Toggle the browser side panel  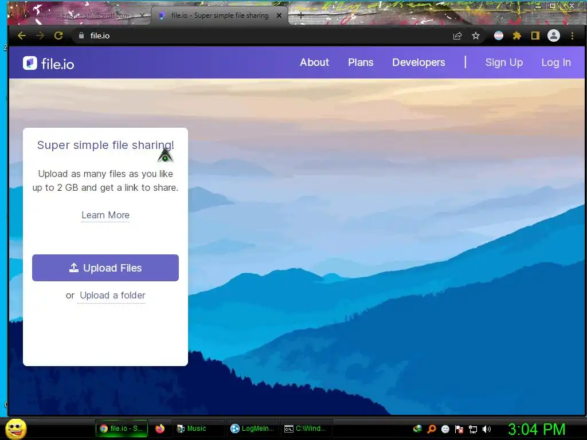[x=535, y=36]
